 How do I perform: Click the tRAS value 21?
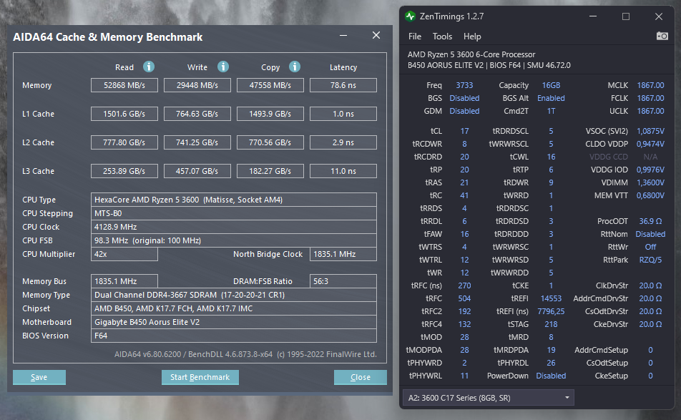(464, 182)
